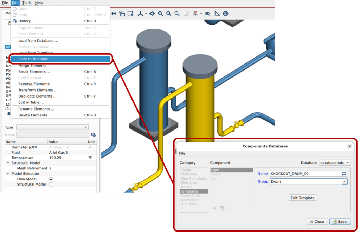This screenshot has height=234, width=360.
Task: Click the triangle ruler measure icon
Action: point(217,14)
